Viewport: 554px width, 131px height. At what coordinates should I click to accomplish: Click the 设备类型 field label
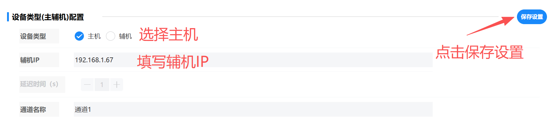(x=33, y=36)
